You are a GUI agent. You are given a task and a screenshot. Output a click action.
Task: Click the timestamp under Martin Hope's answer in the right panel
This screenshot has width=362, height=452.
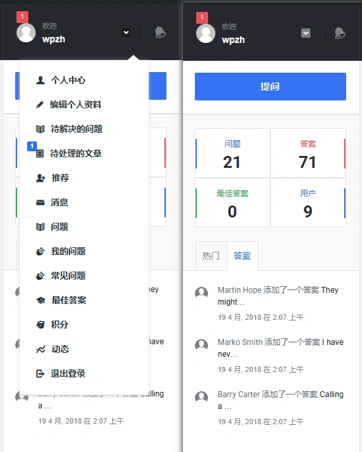(x=260, y=317)
